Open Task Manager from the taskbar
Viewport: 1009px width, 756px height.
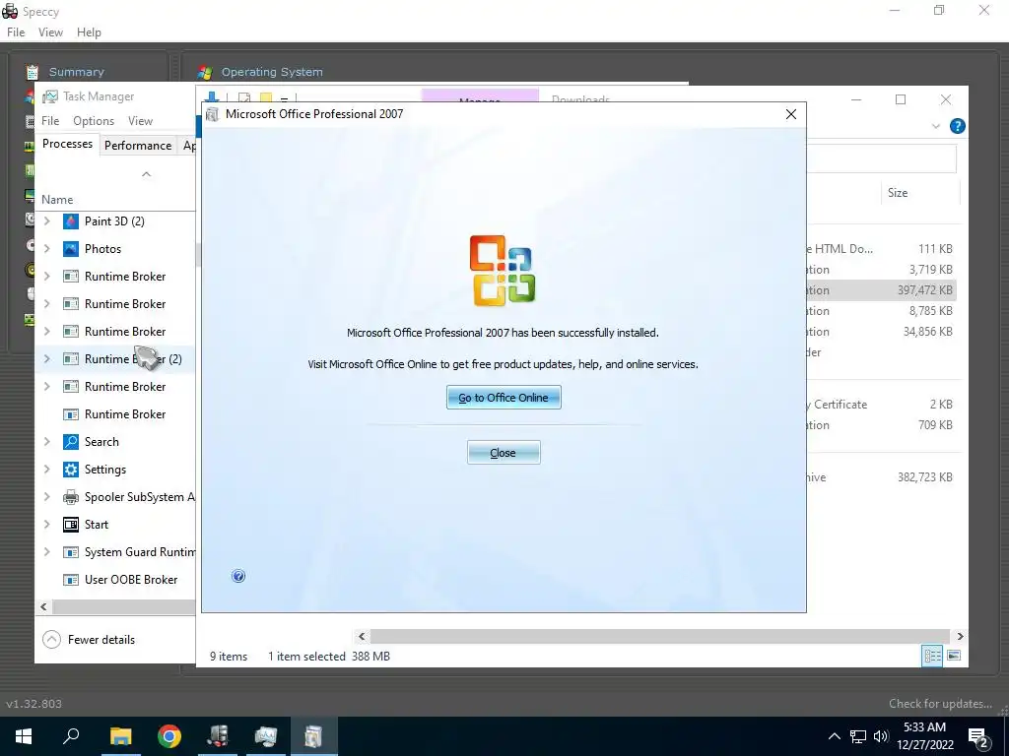click(266, 736)
